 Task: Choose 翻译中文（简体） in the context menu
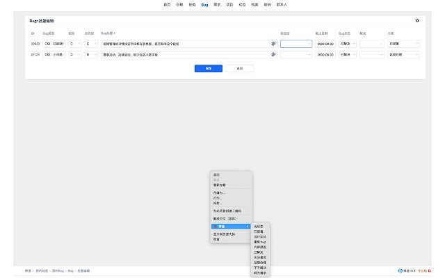point(231,219)
